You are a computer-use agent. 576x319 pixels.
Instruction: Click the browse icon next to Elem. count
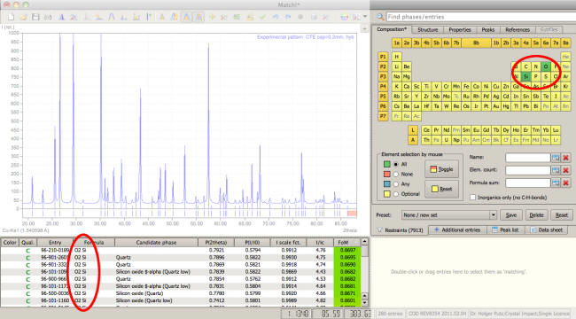point(556,170)
